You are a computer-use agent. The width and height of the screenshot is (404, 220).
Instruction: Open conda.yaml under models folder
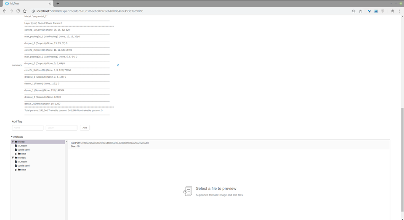[x=23, y=165]
